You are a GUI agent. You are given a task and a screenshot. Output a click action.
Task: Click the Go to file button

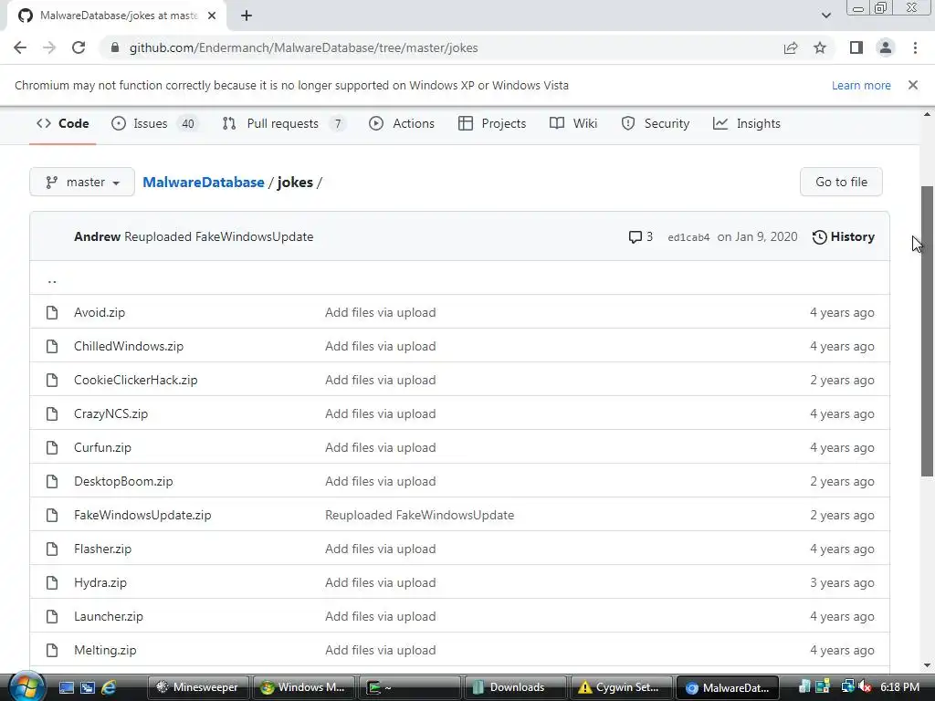coord(841,182)
